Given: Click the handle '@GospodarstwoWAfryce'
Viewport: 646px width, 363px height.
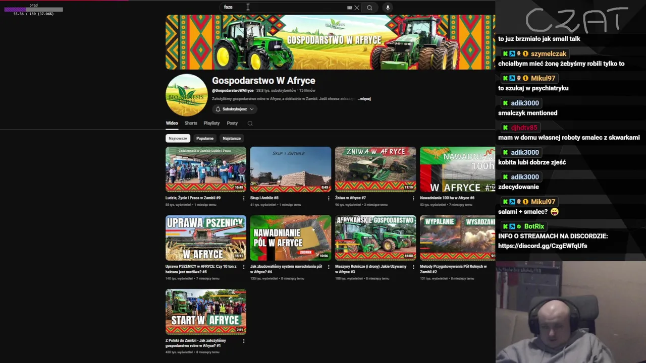Looking at the screenshot, I should coord(233,91).
